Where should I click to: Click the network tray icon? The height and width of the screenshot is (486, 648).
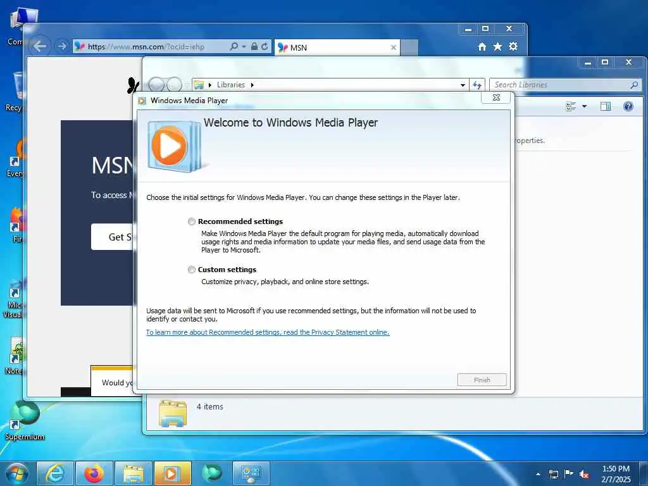553,474
